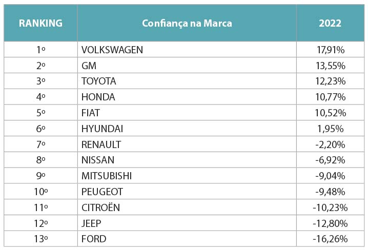Click the HONDA brand cell
368x251 pixels.
click(98, 97)
